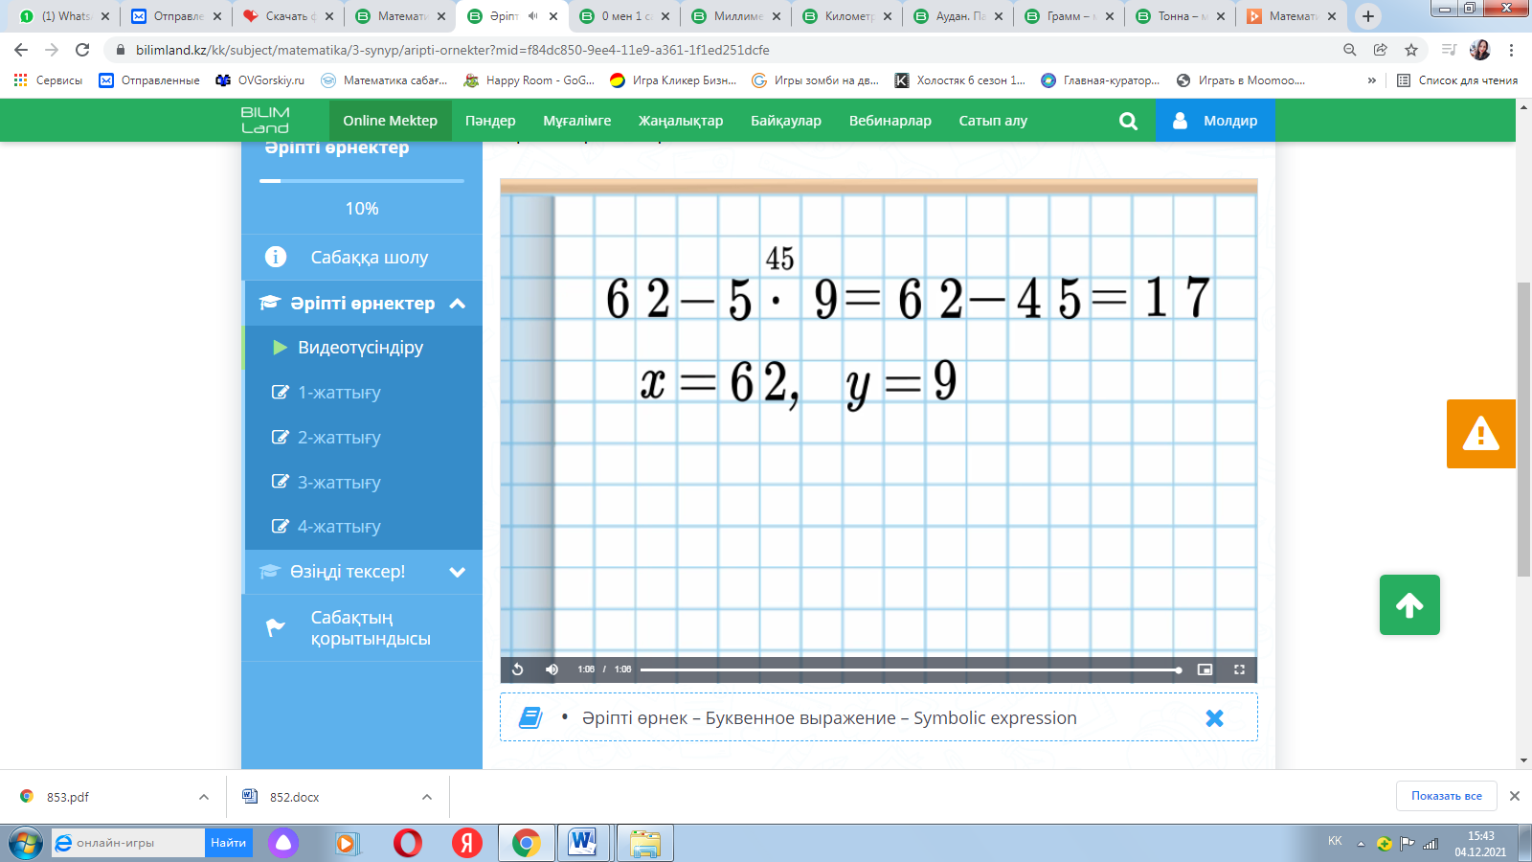Viewport: 1532px width, 862px height.
Task: Open the Вебинарлар menu
Action: (890, 121)
